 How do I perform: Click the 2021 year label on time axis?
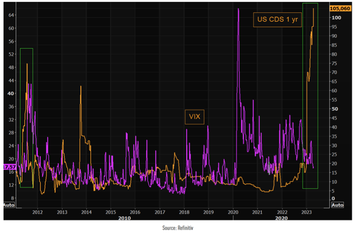point(258,212)
